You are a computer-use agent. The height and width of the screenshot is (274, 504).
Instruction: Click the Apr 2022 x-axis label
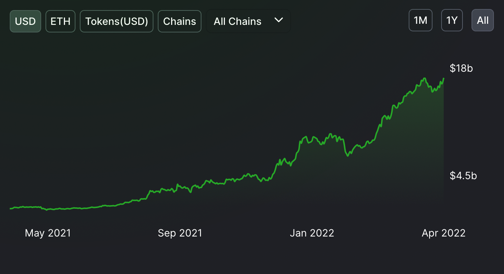pyautogui.click(x=443, y=233)
